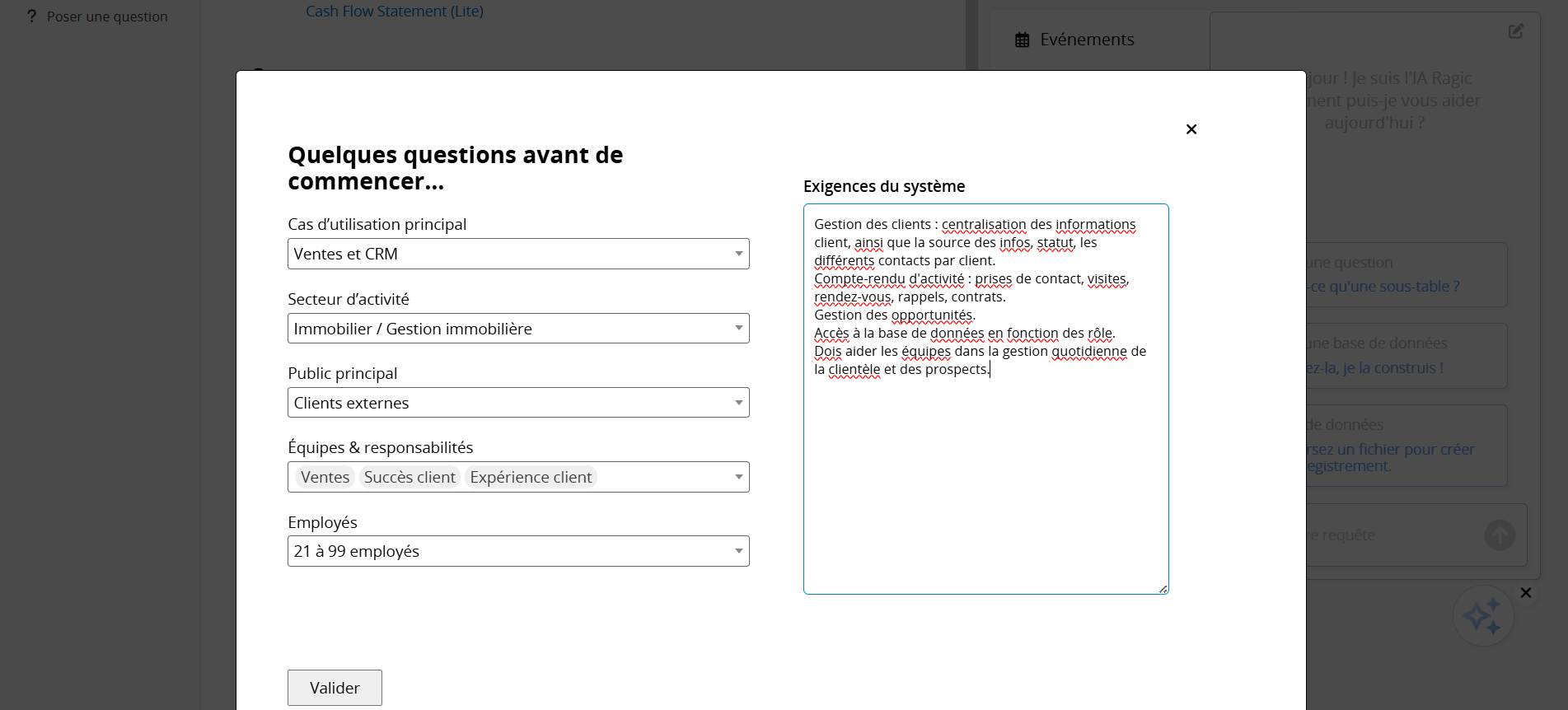The image size is (1568, 710).
Task: Select the Succès client tag
Action: click(x=410, y=477)
